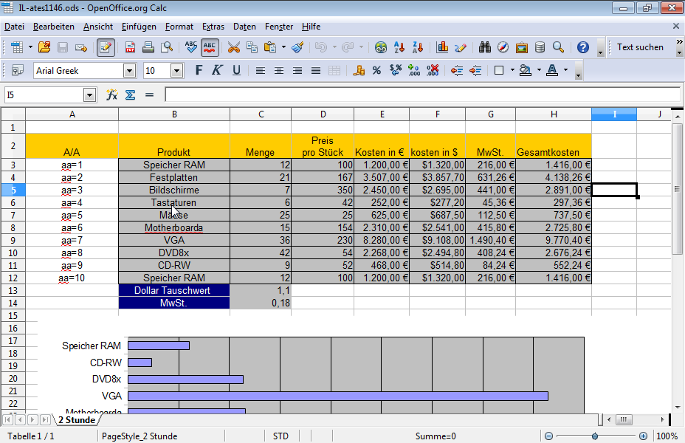685x443 pixels.
Task: Open the Gallery
Action: (x=521, y=47)
